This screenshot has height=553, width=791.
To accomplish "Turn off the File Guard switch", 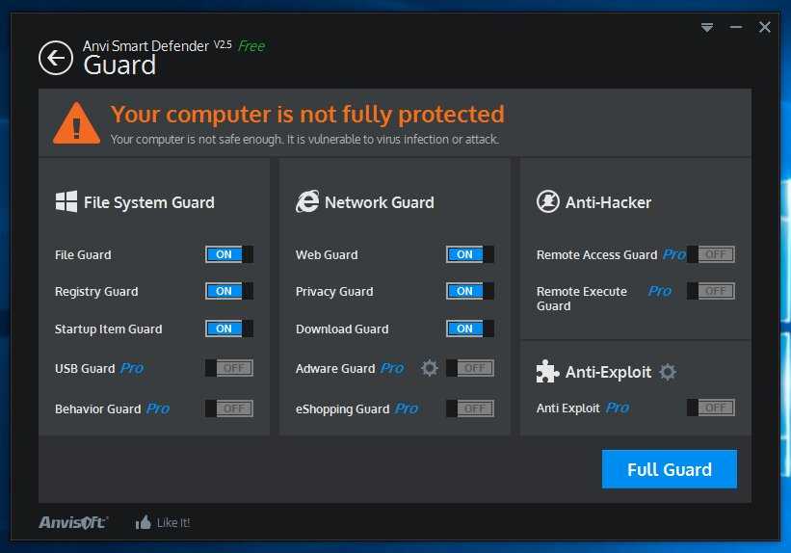I will coord(229,254).
